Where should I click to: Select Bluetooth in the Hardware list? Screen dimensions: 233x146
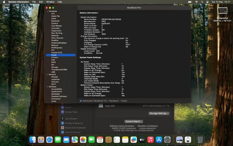[x=56, y=21]
